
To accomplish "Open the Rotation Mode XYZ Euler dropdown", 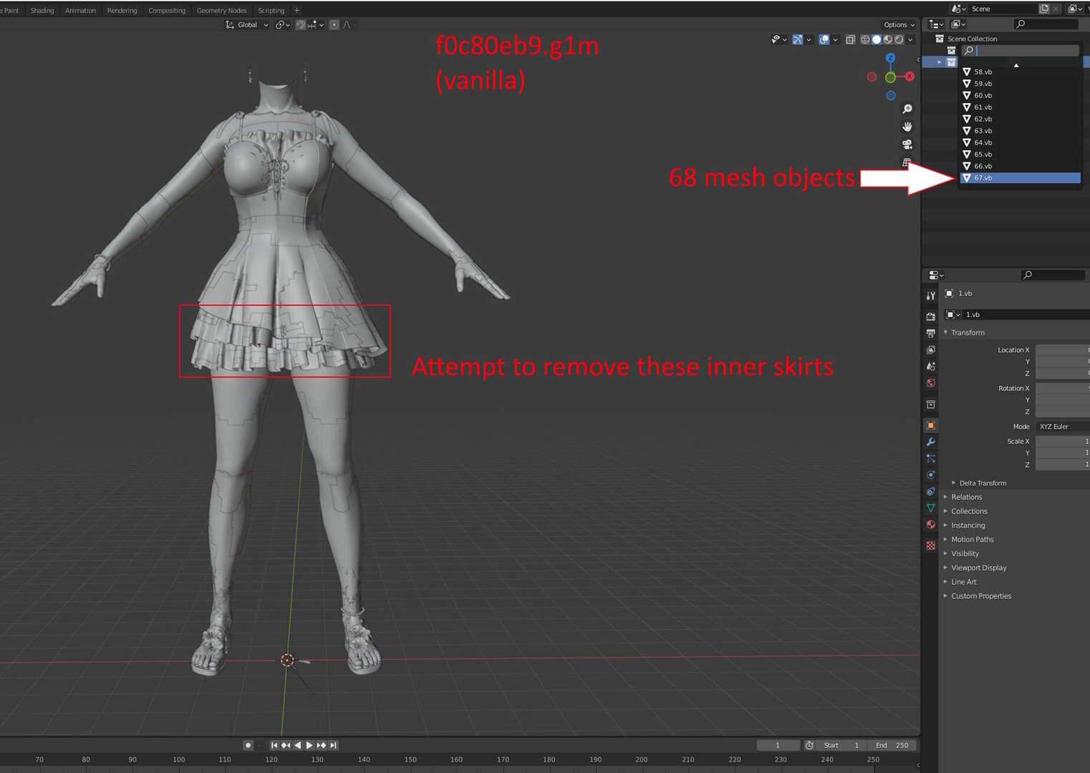I will [x=1062, y=427].
